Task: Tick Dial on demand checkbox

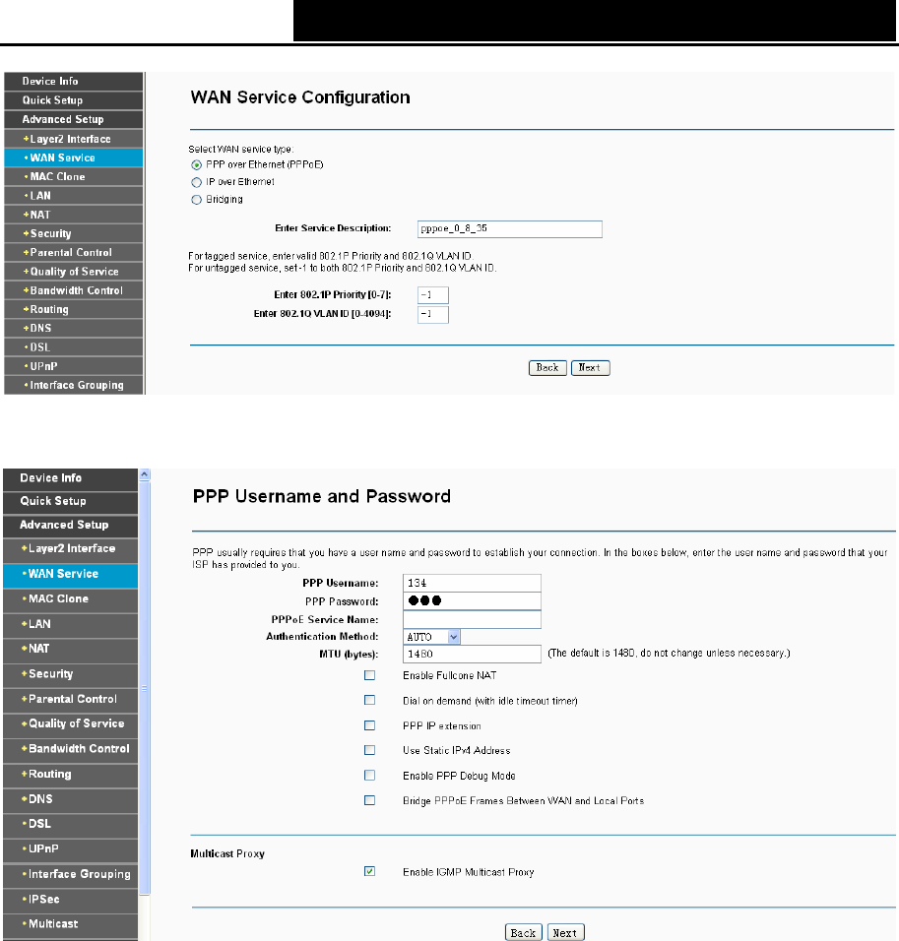Action: tap(370, 701)
